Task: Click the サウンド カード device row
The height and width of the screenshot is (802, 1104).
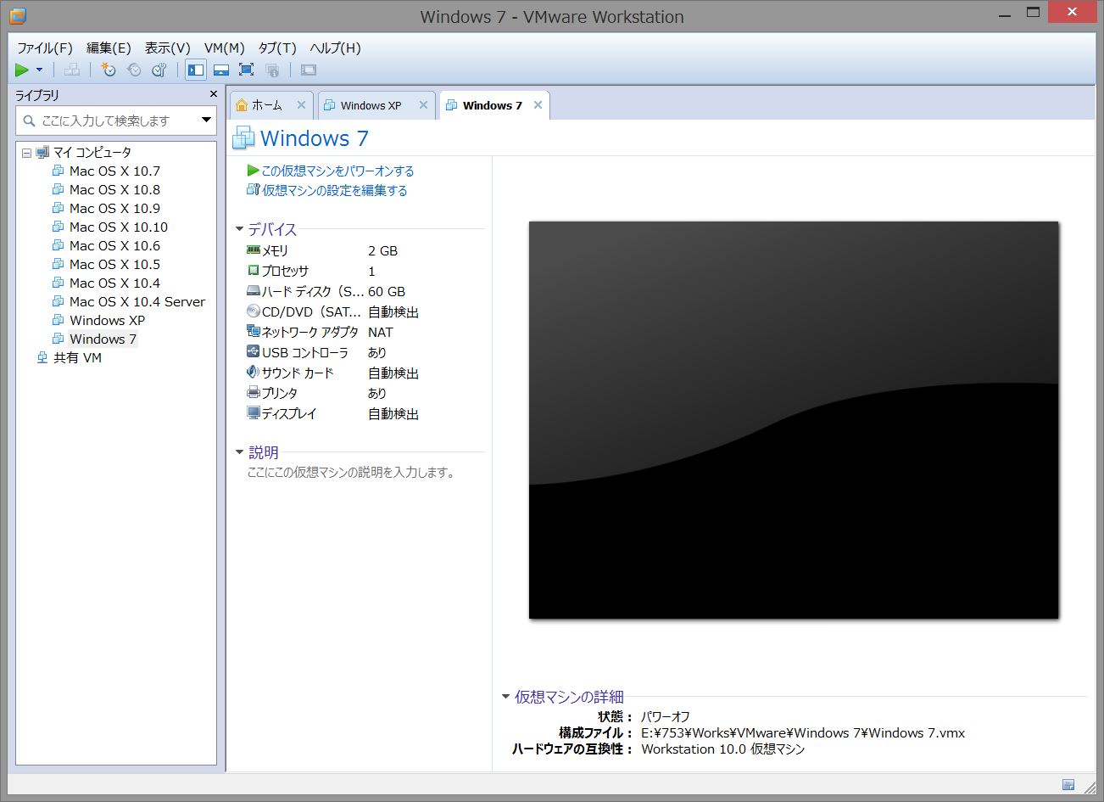Action: (365, 373)
